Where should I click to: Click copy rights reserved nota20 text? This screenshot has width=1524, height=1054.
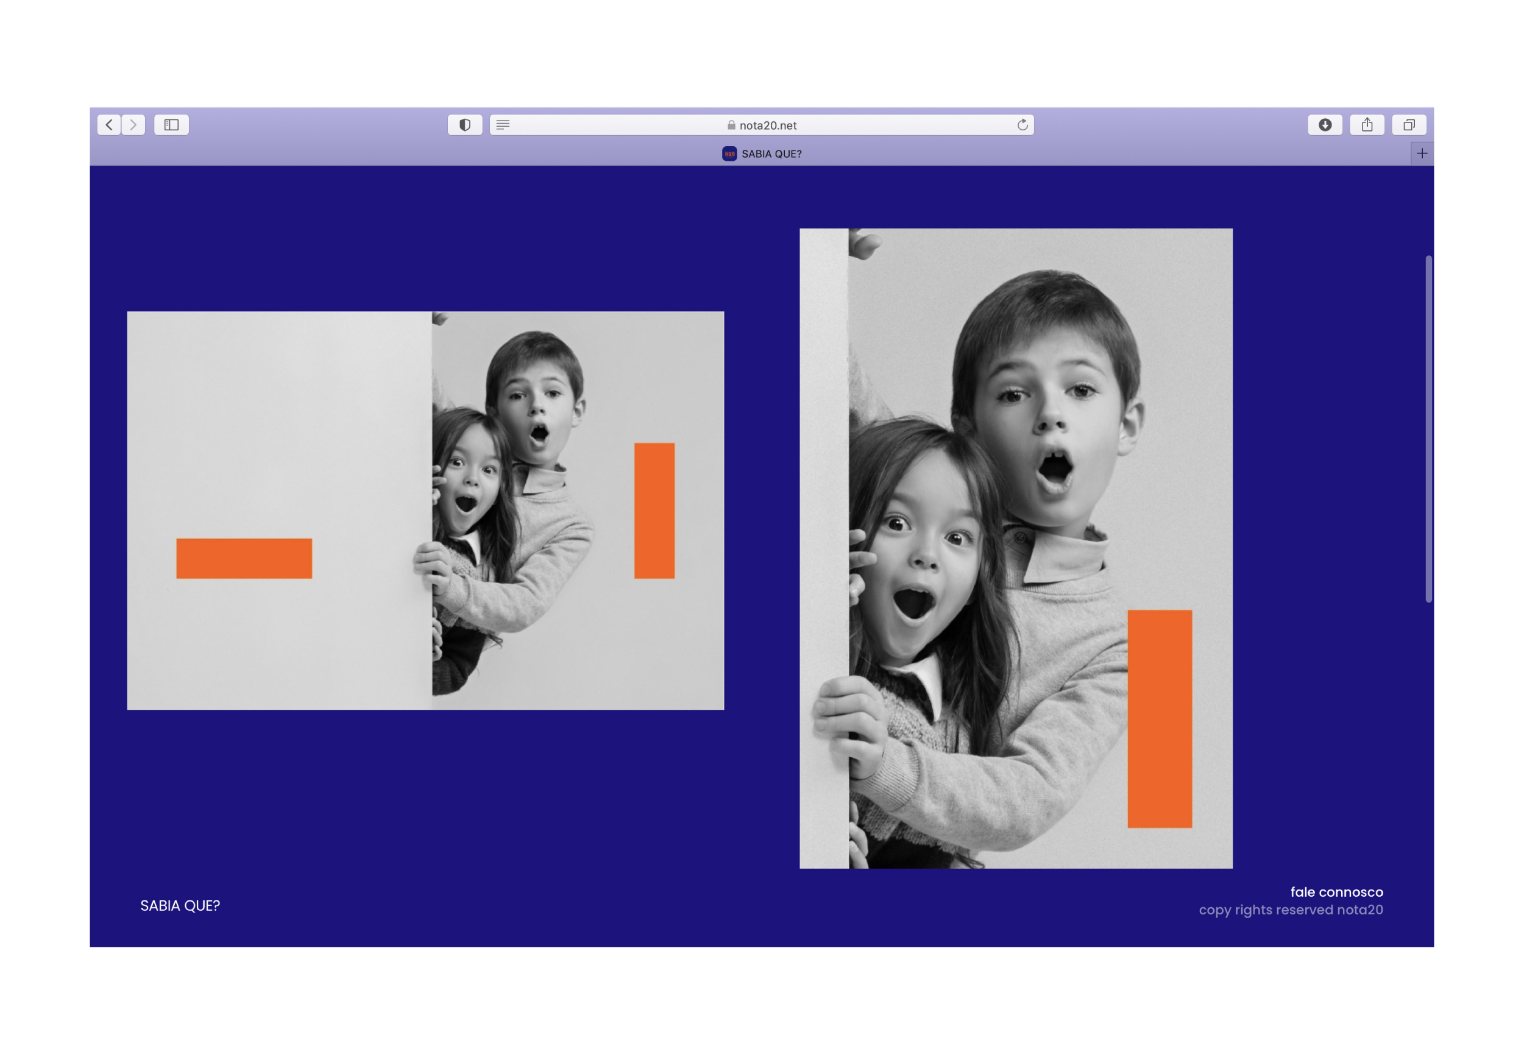1290,910
